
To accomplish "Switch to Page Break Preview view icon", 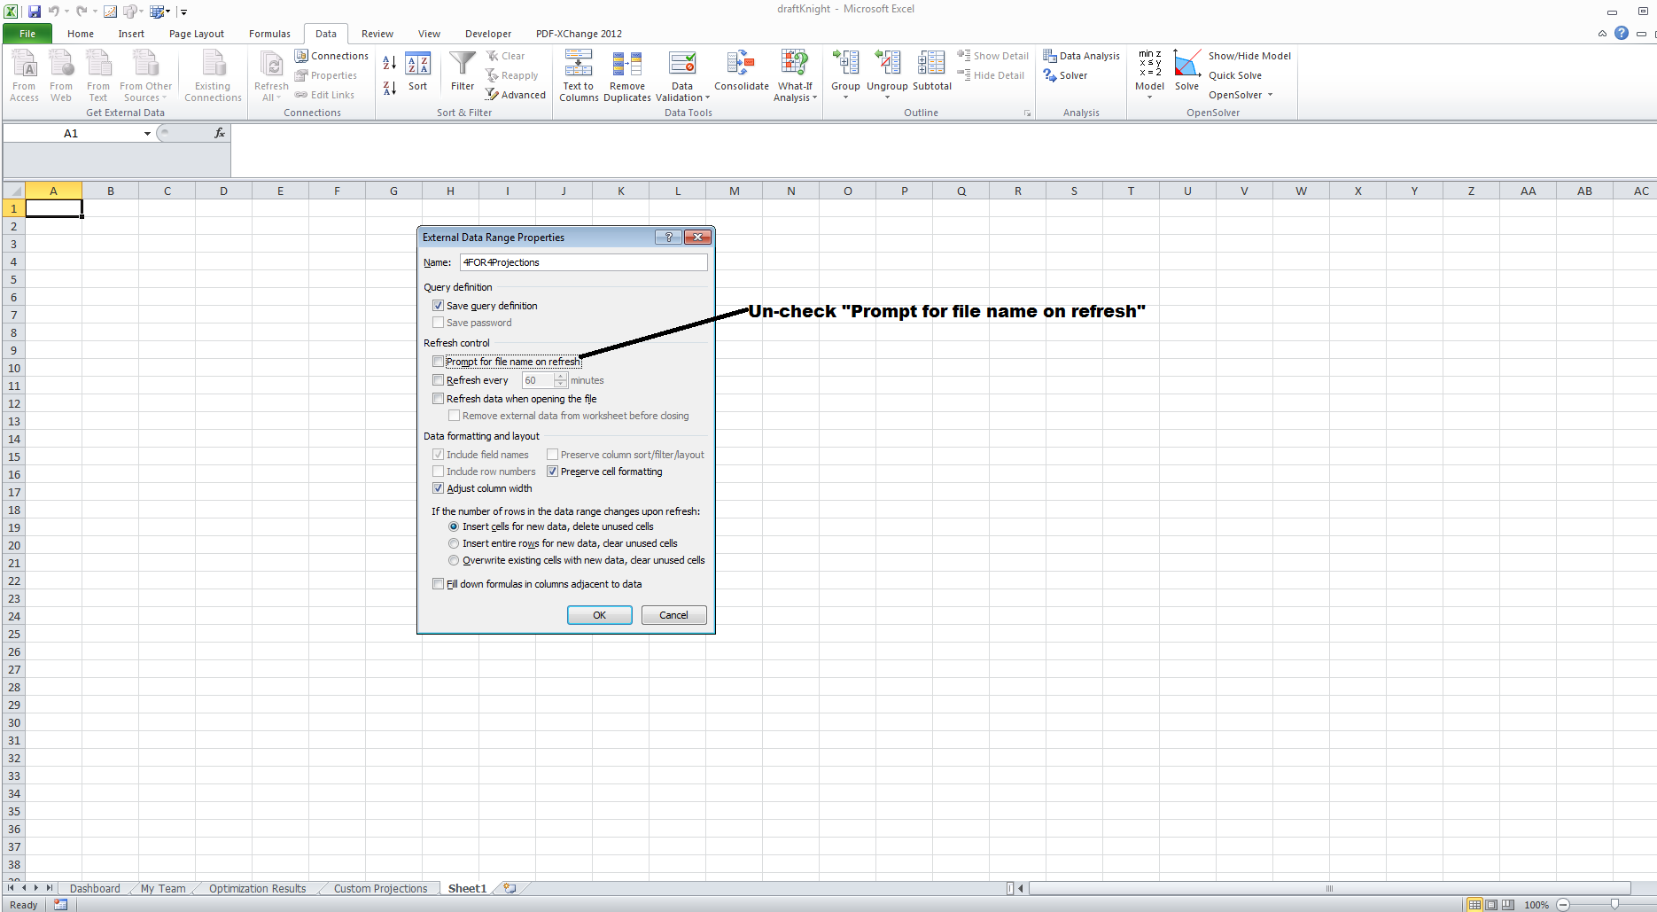I will [1508, 905].
